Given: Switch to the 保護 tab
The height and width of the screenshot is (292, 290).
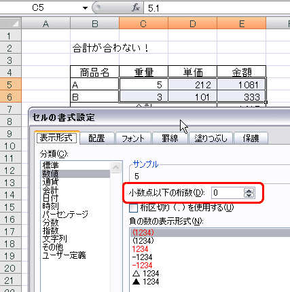Looking at the screenshot, I should pyautogui.click(x=251, y=138).
